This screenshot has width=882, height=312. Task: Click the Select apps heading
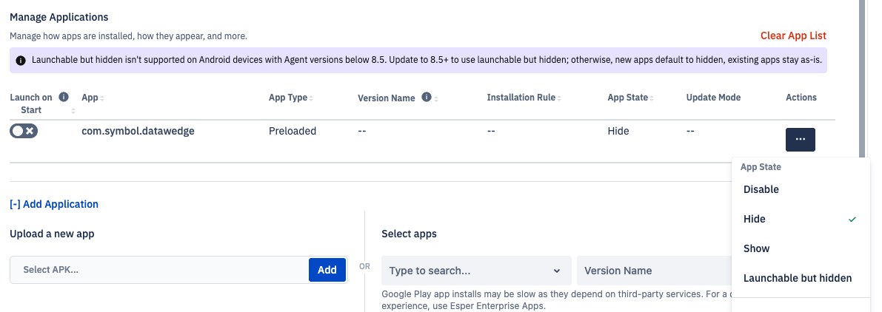coord(409,234)
